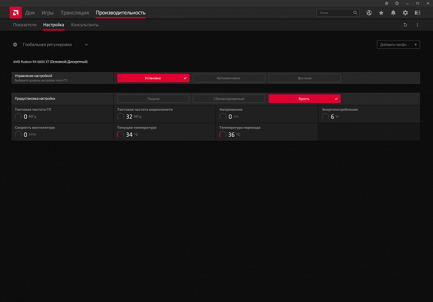Open settings gear icon
Image resolution: width=433 pixels, height=302 pixels.
(x=405, y=13)
